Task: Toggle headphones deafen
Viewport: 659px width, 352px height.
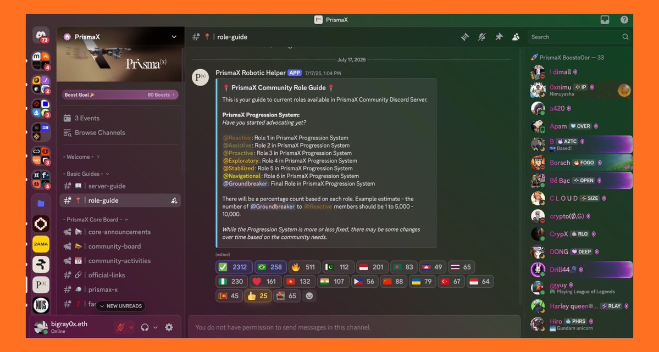Action: pyautogui.click(x=145, y=327)
